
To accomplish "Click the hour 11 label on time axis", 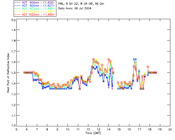I will 78,129.
